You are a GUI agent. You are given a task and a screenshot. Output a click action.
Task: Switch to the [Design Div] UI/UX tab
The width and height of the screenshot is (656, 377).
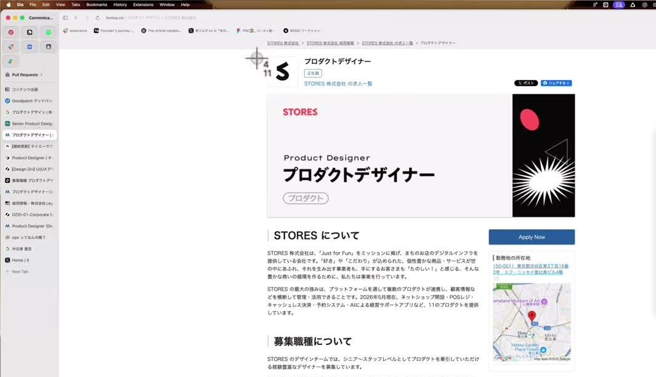[x=30, y=169]
